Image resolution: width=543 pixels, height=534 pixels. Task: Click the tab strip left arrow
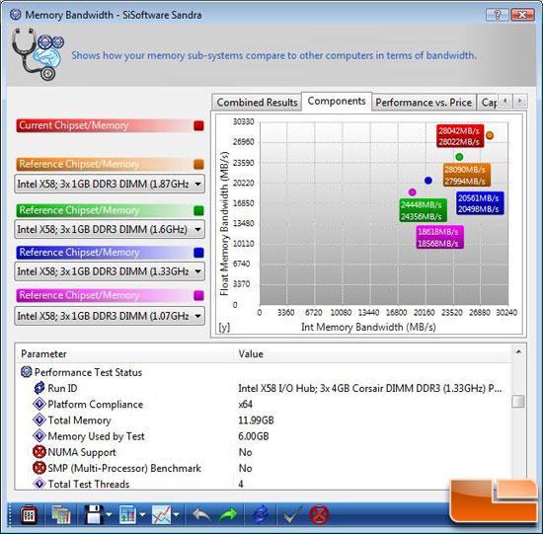pyautogui.click(x=505, y=101)
